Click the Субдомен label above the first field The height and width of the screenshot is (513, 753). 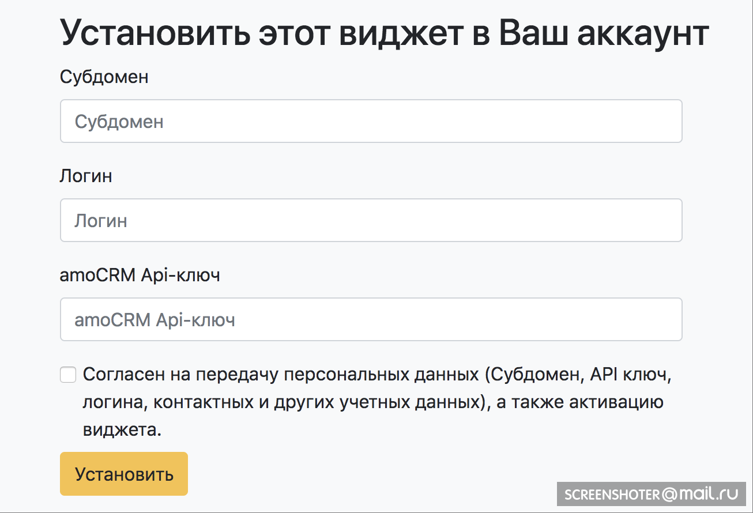[x=104, y=77]
